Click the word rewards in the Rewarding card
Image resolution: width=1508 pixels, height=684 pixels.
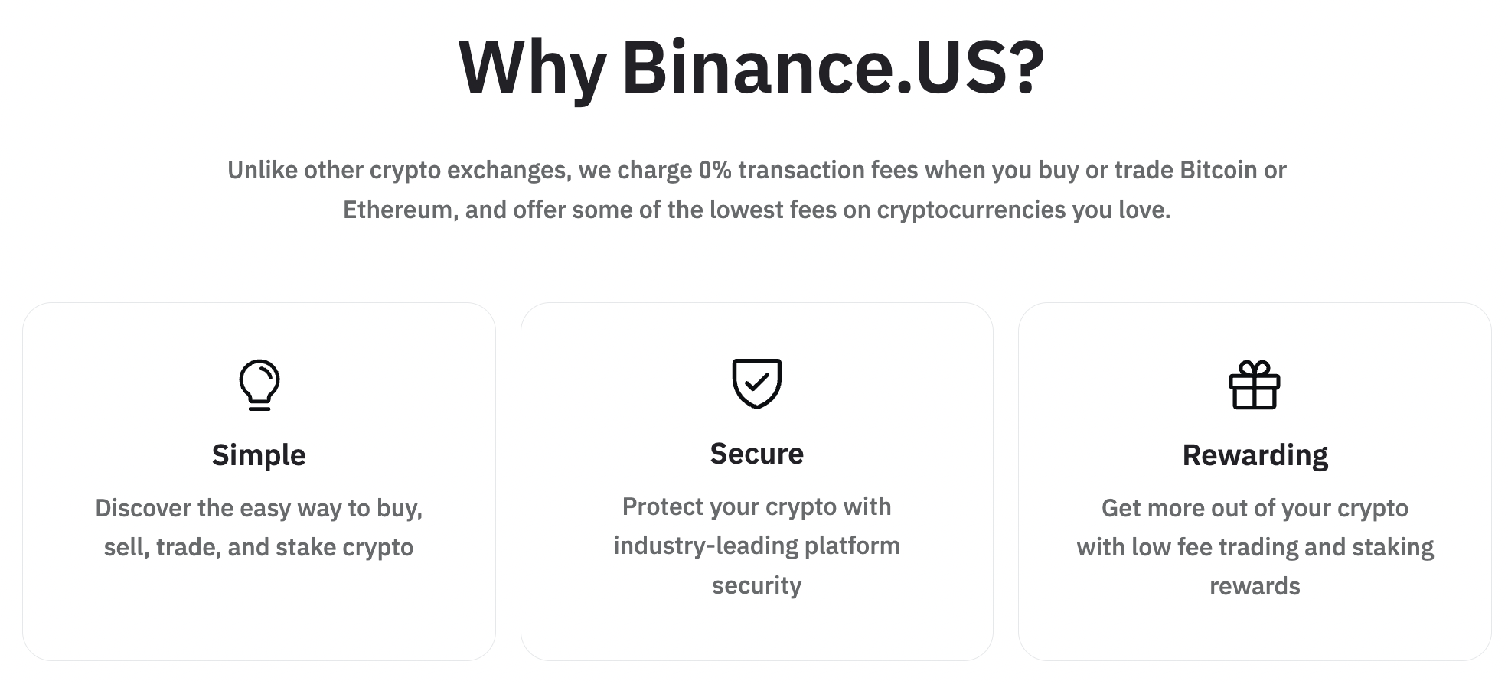[x=1255, y=586]
